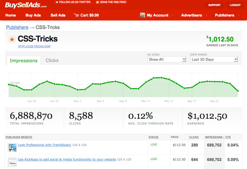Open the Use KickApps ad link

pyautogui.click(x=67, y=159)
